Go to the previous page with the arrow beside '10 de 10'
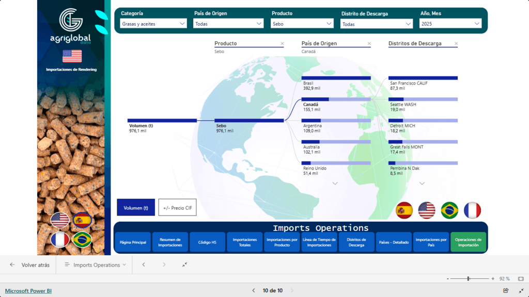Image resolution: width=529 pixels, height=297 pixels. 254,291
